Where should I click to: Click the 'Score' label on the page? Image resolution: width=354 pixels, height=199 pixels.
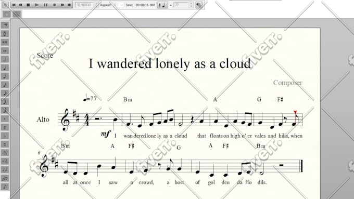[x=45, y=55]
